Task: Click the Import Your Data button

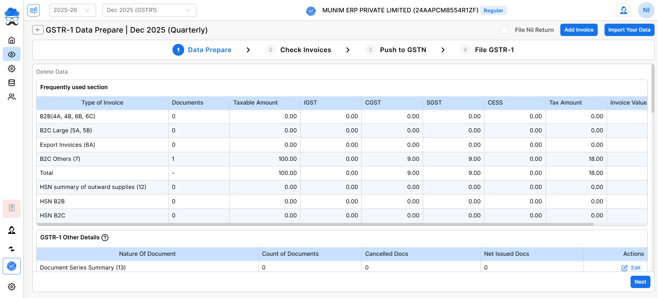Action: (629, 30)
